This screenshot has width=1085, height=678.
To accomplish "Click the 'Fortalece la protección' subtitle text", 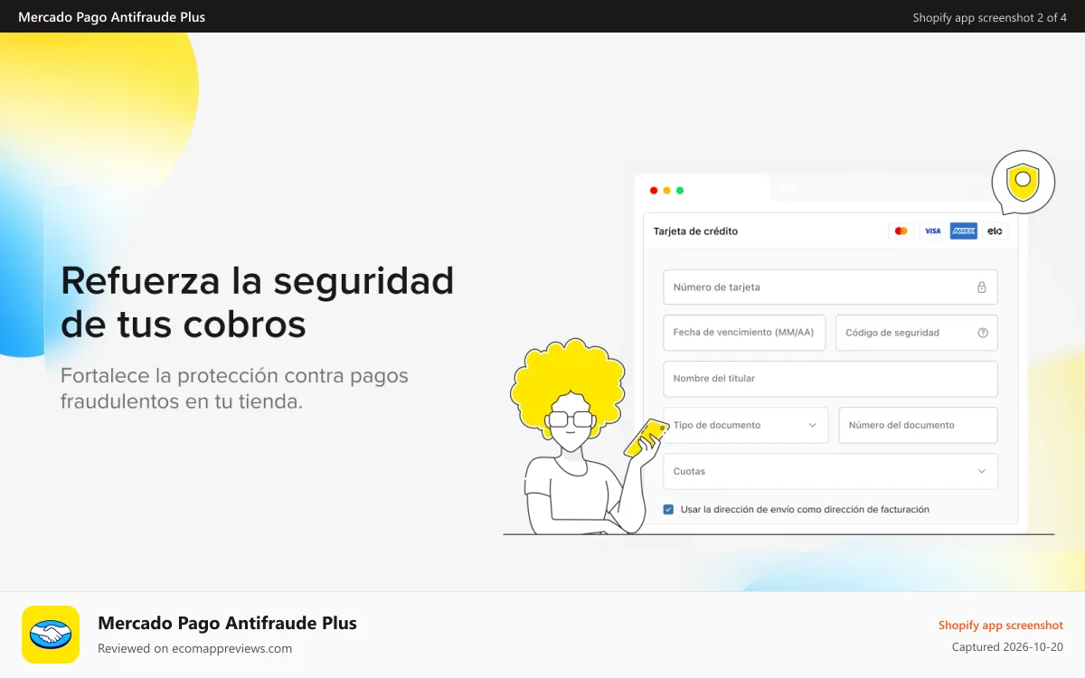I will [234, 388].
